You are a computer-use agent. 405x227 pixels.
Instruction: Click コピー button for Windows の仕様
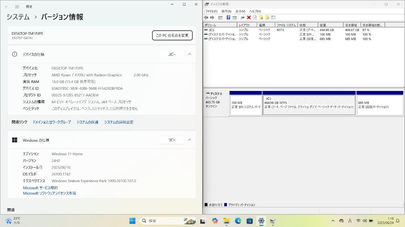pyautogui.click(x=172, y=140)
